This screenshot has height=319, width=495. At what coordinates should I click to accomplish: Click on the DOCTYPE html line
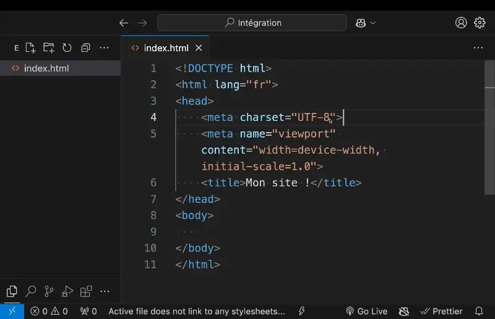223,68
